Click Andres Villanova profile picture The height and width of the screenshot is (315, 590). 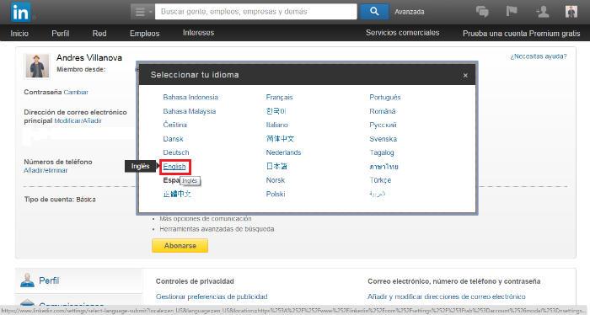tap(37, 66)
